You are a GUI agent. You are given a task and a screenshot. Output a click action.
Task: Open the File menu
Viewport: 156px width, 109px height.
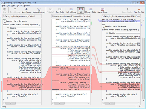tap(3, 6)
